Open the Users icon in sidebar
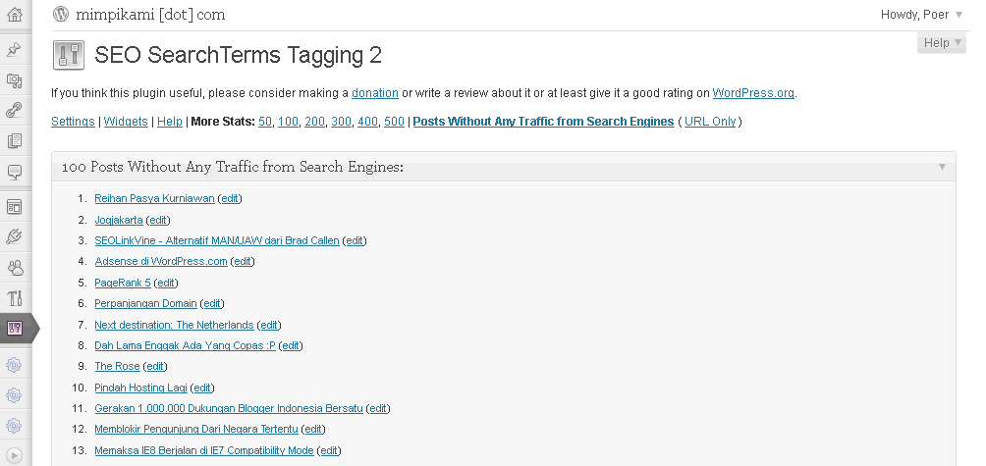986x466 pixels. click(14, 268)
